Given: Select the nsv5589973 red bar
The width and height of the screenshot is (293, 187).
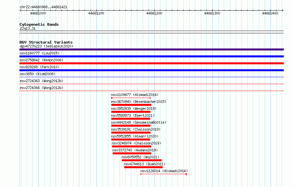Looking at the screenshot, I should tap(131, 119).
